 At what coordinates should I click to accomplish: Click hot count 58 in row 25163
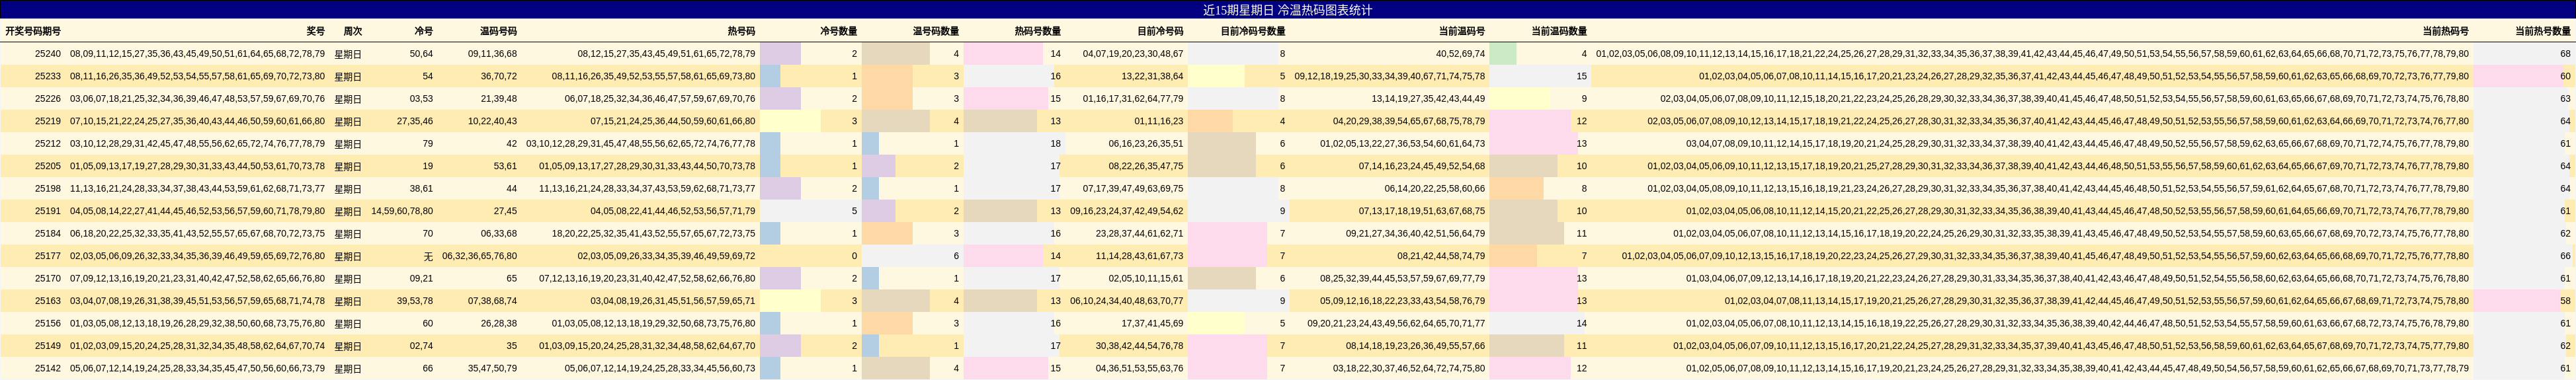pos(2565,301)
